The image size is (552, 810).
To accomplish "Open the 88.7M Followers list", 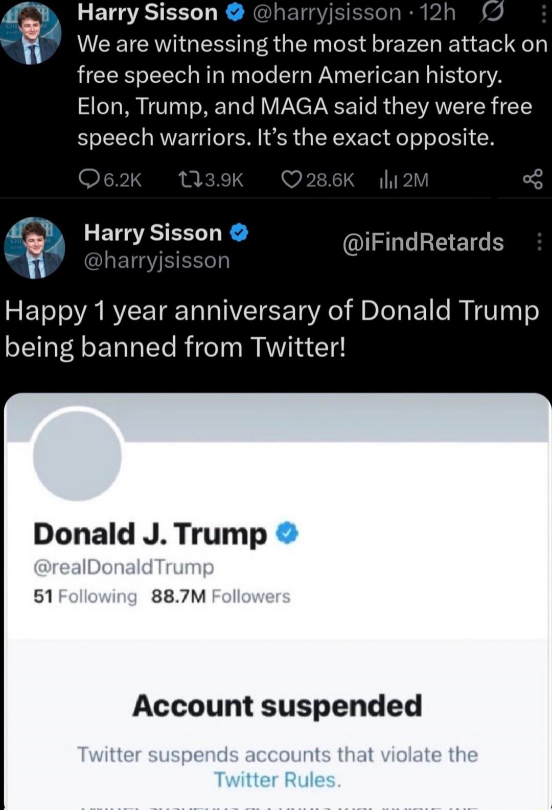I will pos(221,596).
